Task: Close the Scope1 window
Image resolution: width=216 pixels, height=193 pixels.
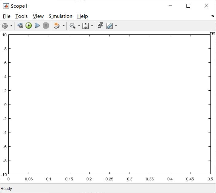Action: pyautogui.click(x=206, y=6)
